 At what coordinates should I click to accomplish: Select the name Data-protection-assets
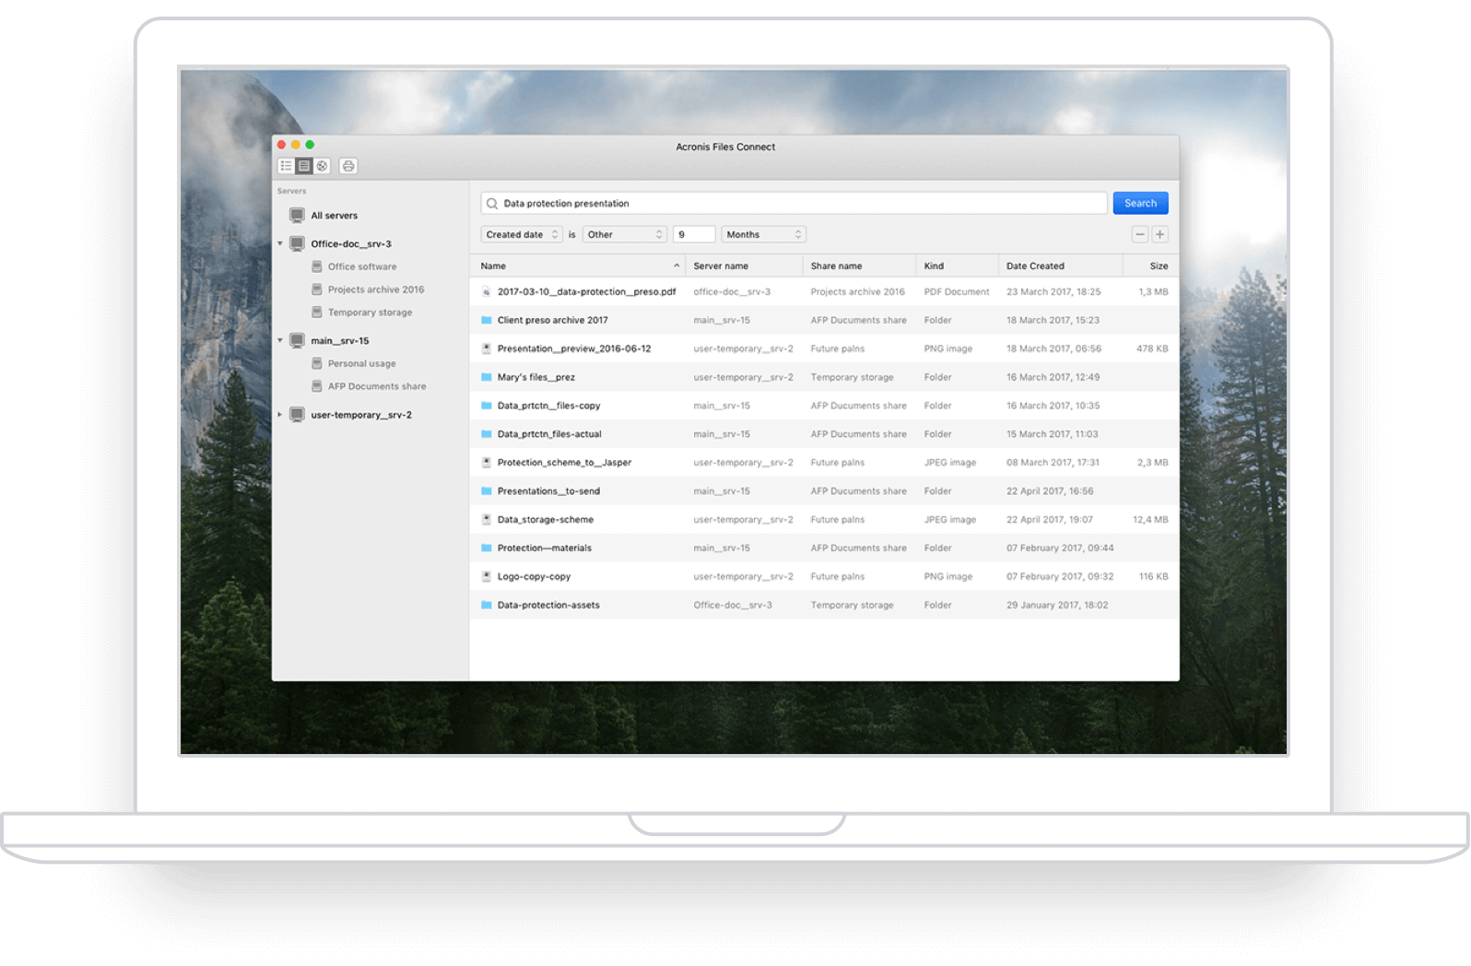548,606
